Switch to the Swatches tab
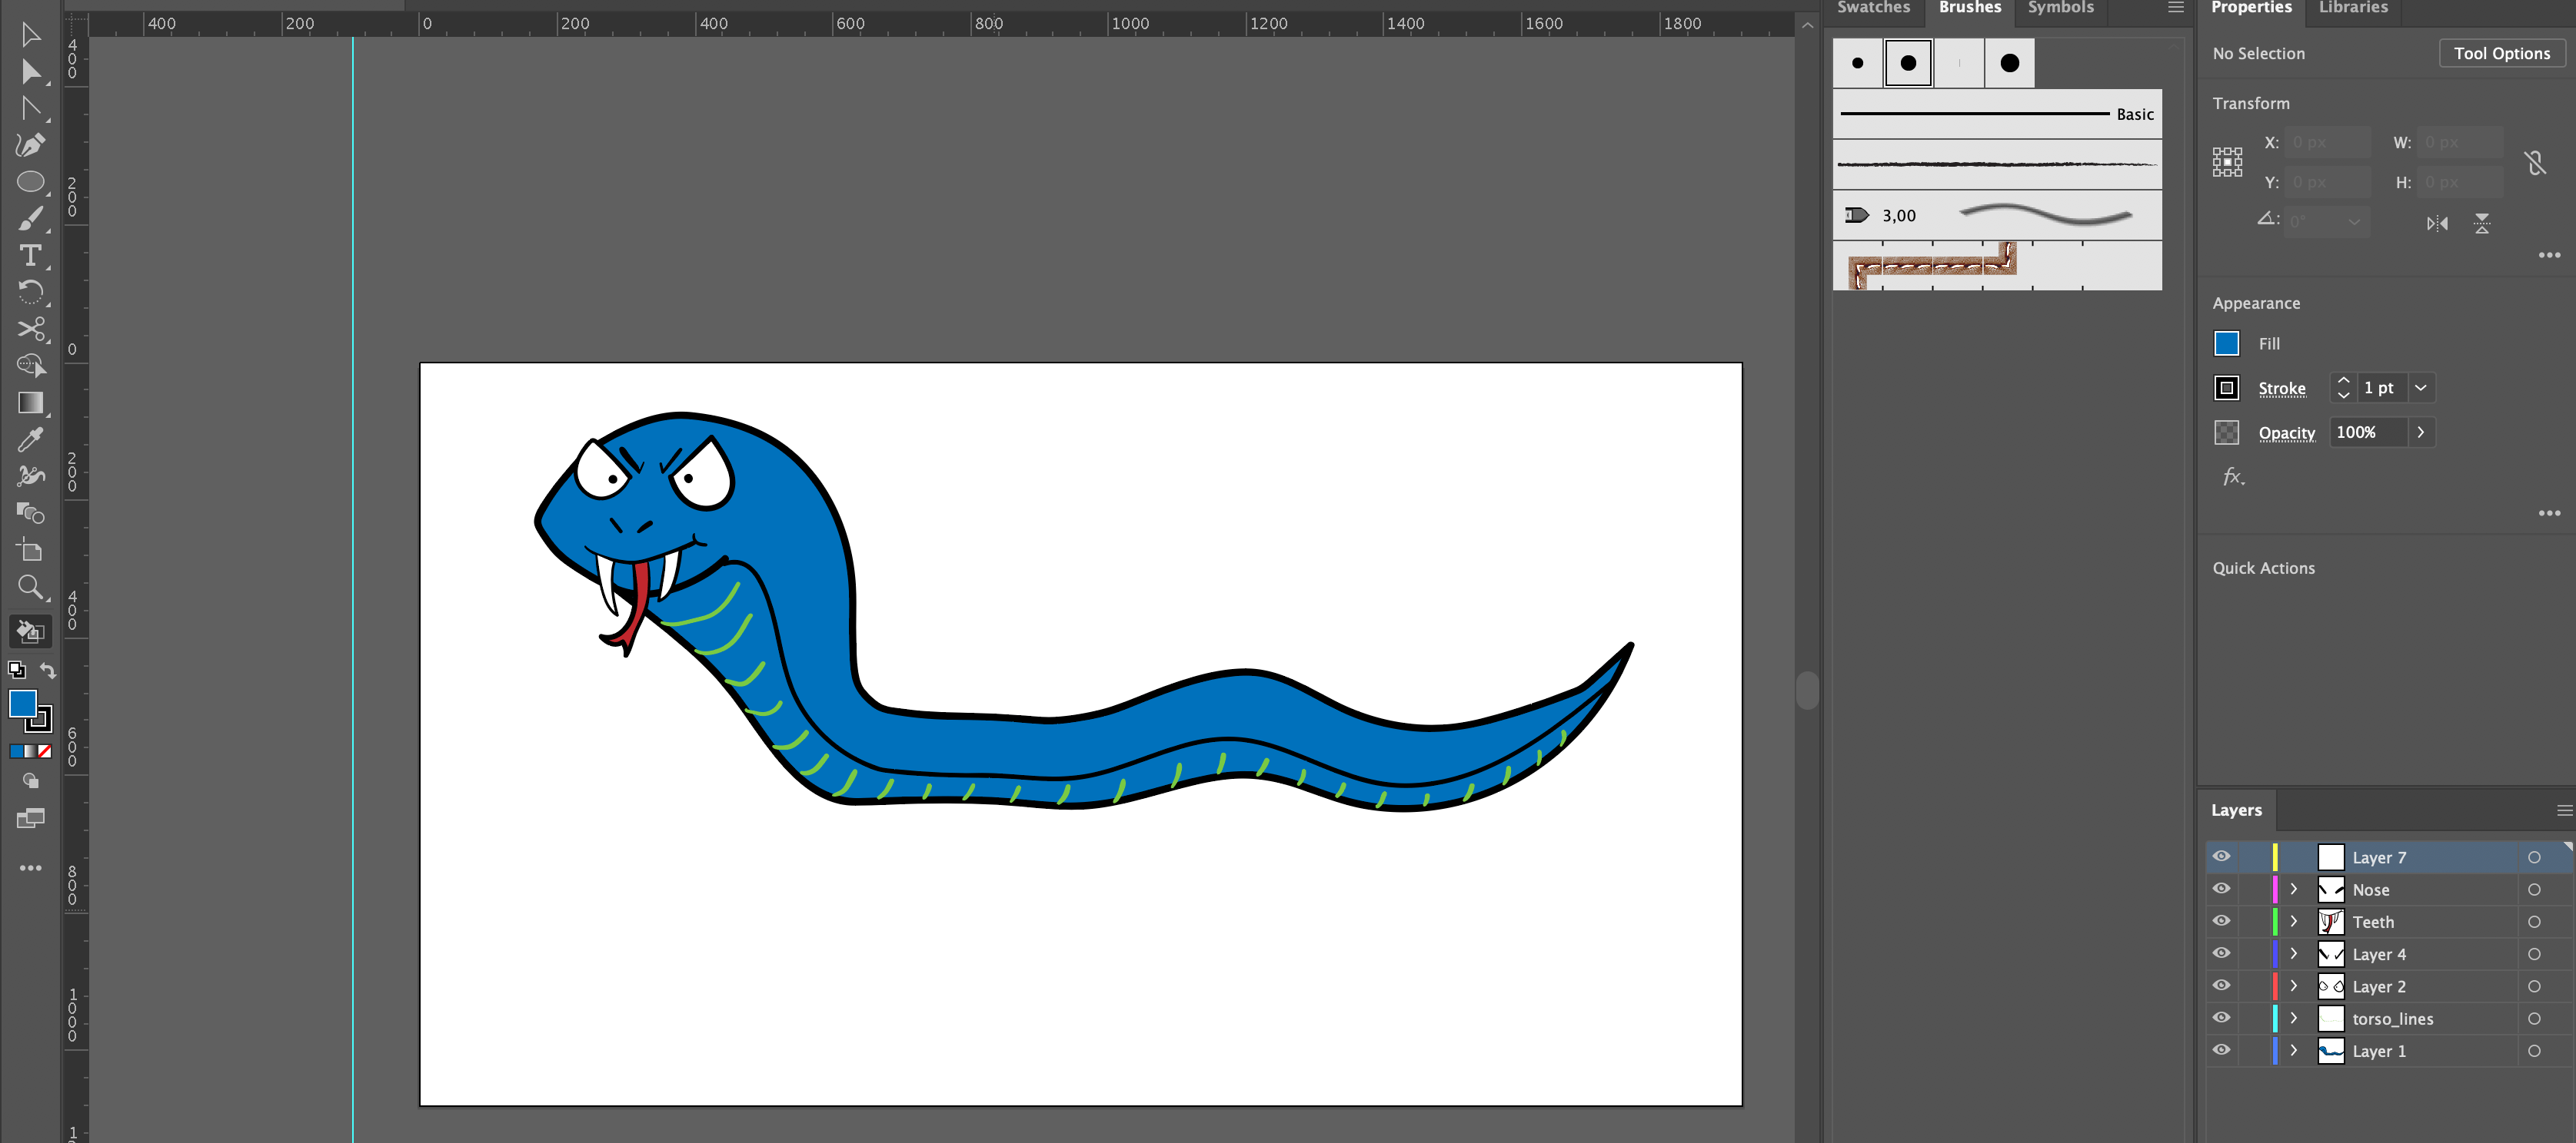The height and width of the screenshot is (1143, 2576). [1873, 6]
